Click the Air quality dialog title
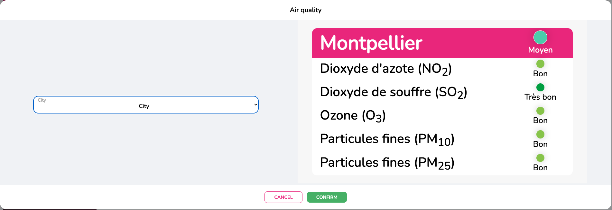The height and width of the screenshot is (210, 612). pyautogui.click(x=305, y=10)
